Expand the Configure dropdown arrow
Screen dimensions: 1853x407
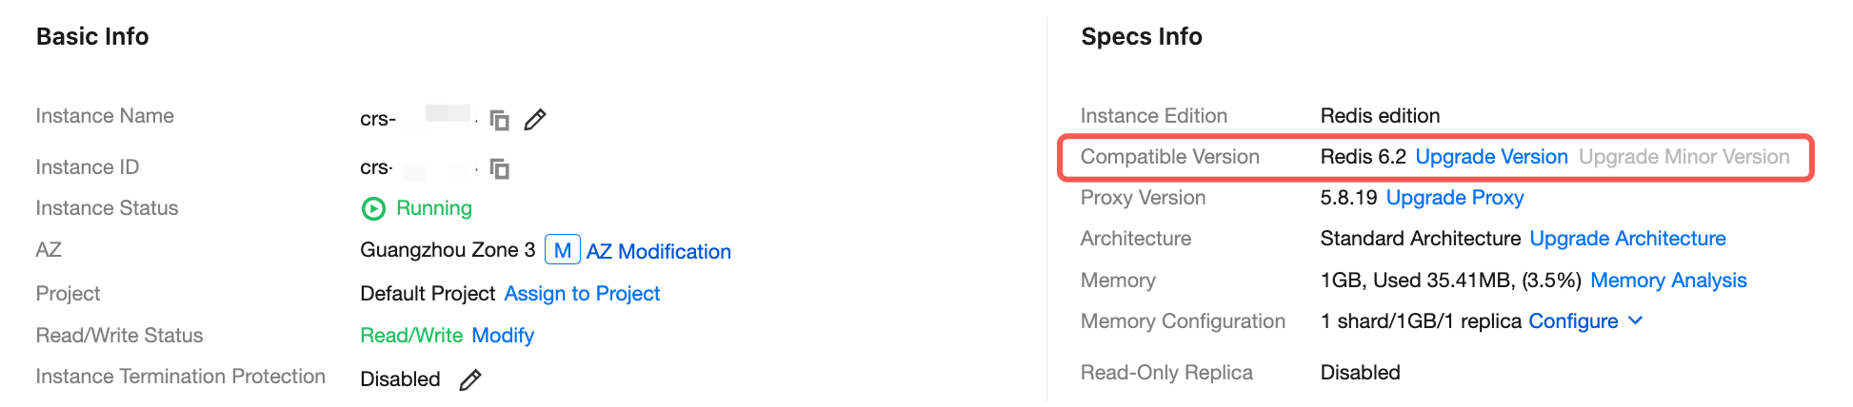[1636, 321]
